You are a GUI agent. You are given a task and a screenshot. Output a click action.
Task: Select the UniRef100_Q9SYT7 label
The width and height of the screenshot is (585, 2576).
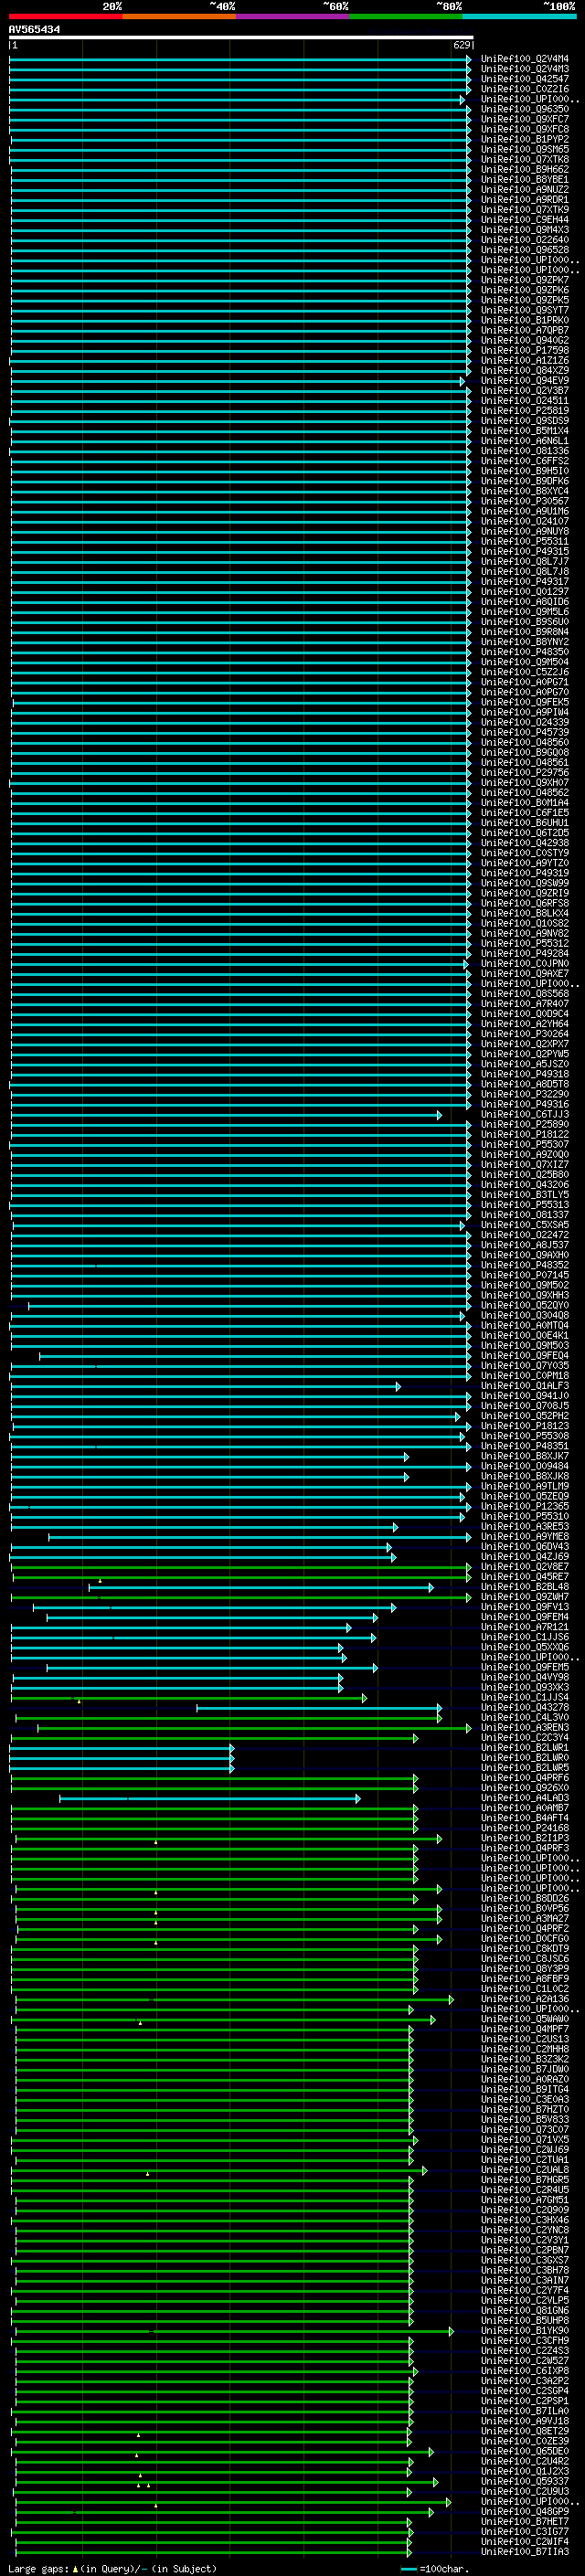(x=525, y=310)
